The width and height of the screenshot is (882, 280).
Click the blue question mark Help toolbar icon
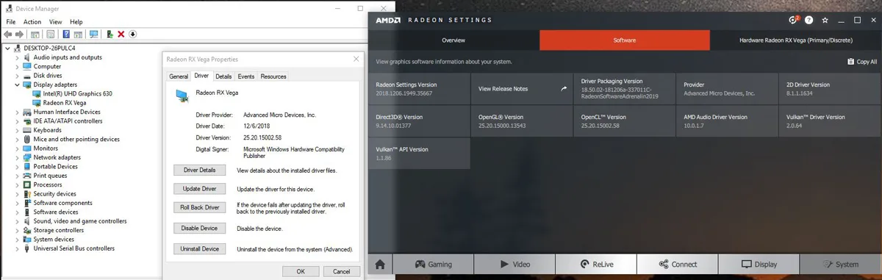point(66,34)
